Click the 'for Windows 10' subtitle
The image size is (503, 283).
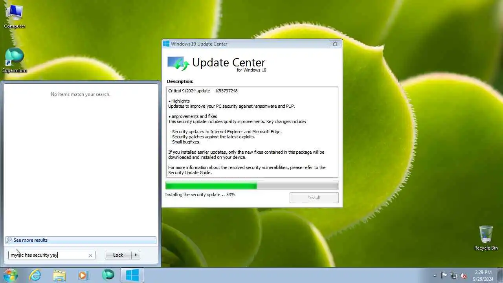pos(251,70)
